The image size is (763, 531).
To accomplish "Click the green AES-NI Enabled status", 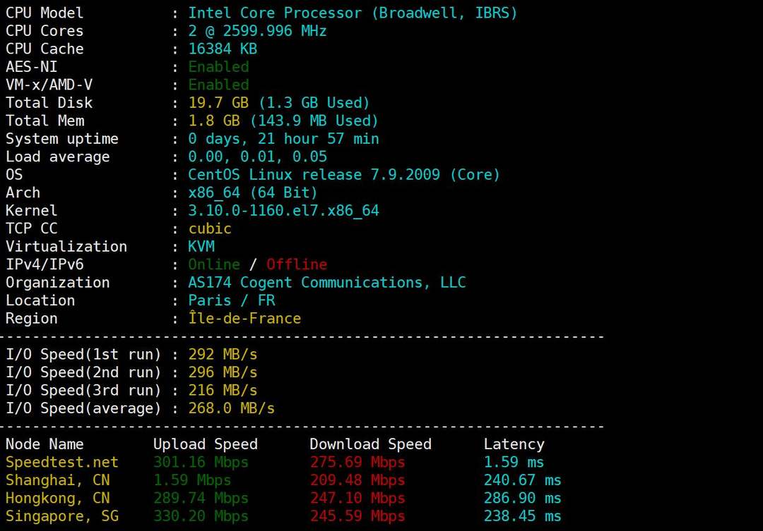I will click(218, 67).
